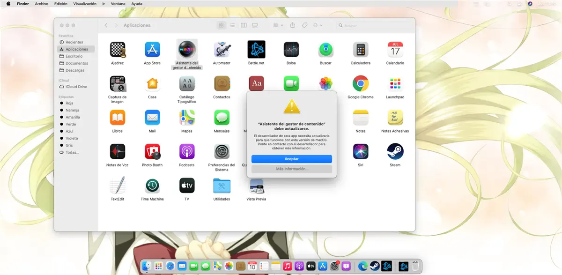Select the Photo Booth app
Viewport: 562px width, 275px height.
152,152
